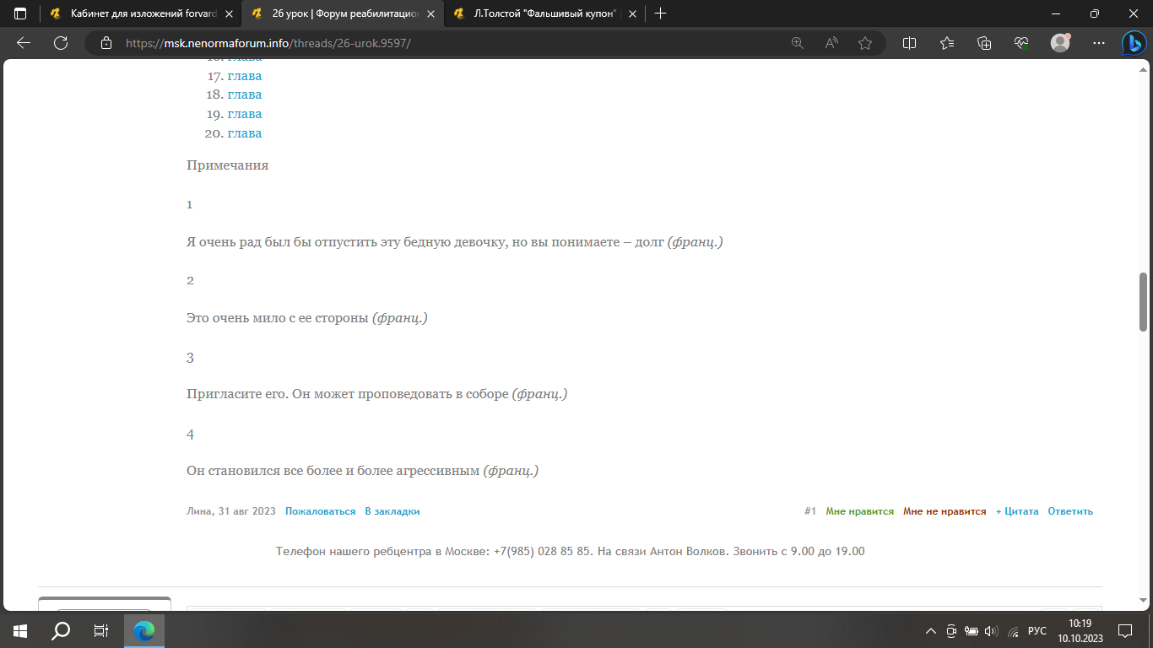Screen dimensions: 1153x648
Task: Open the browser Collections icon
Action: click(x=983, y=43)
